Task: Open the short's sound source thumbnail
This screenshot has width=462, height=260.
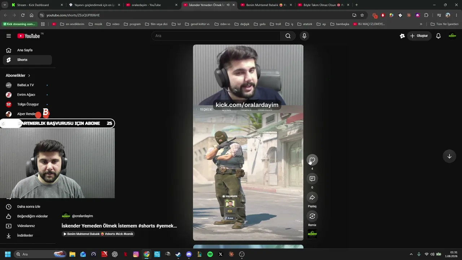Action: [x=312, y=234]
